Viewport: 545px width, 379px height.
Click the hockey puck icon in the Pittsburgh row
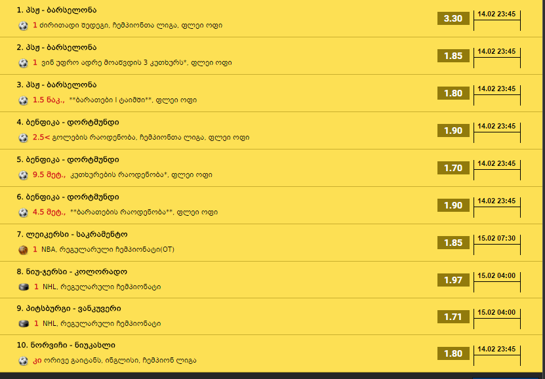[x=24, y=324]
